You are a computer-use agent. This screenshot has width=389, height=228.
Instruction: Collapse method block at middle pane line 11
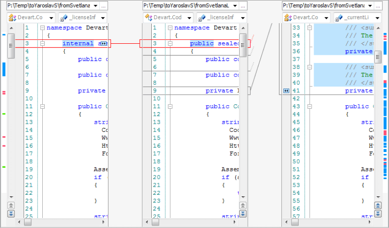(x=170, y=106)
